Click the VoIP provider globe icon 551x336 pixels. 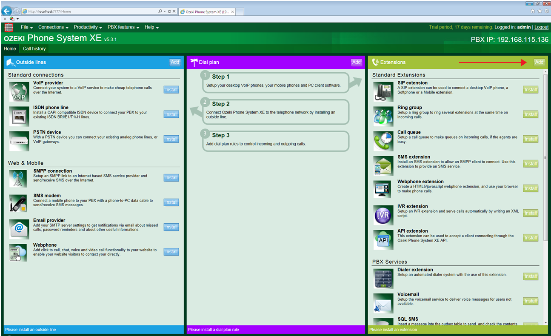(19, 91)
